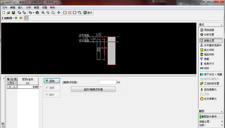Click the 添加 button
The width and height of the screenshot is (225, 128).
[52, 81]
